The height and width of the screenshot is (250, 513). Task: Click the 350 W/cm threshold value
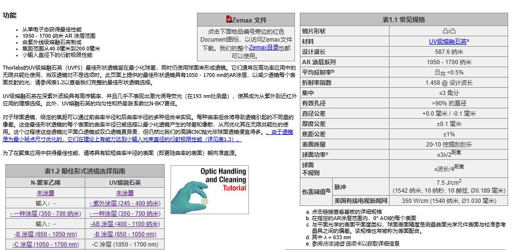(449, 201)
